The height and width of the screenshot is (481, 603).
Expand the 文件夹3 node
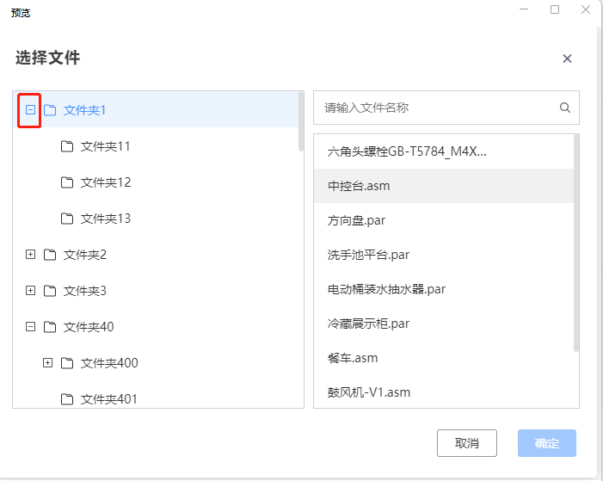[30, 291]
